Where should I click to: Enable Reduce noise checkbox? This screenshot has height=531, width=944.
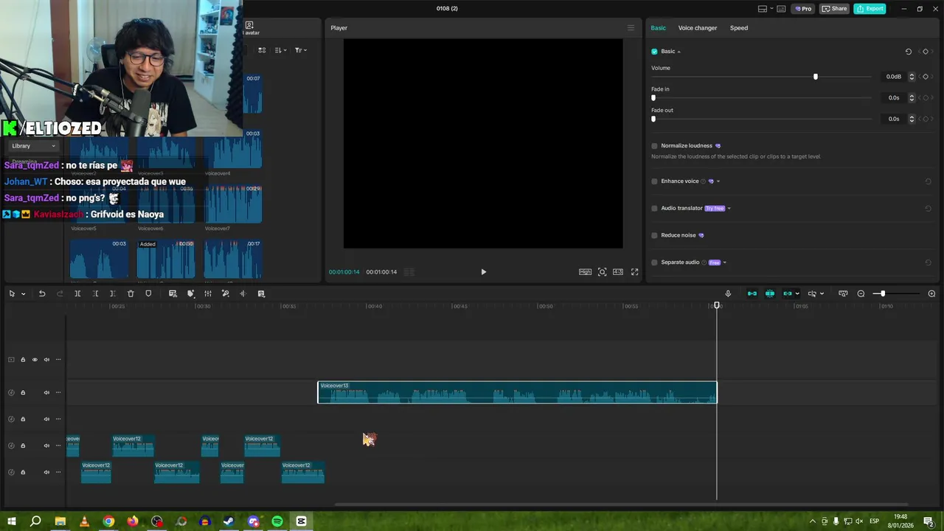point(654,235)
